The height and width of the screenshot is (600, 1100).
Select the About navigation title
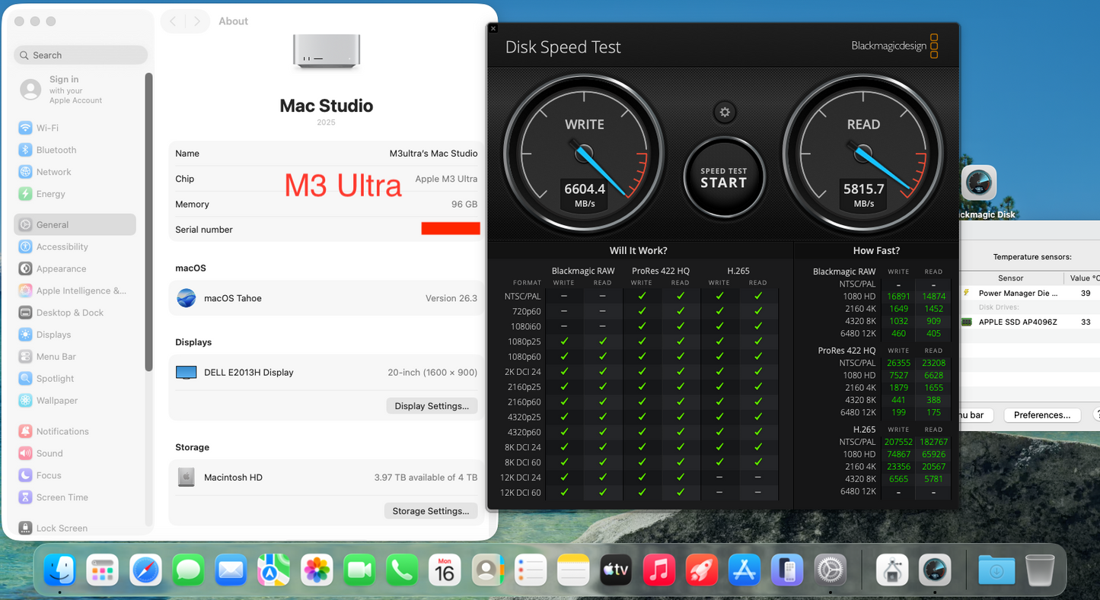pyautogui.click(x=233, y=21)
